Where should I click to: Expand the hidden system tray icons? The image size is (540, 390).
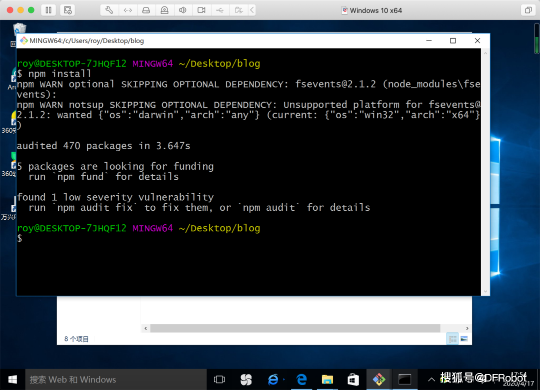[x=431, y=379]
